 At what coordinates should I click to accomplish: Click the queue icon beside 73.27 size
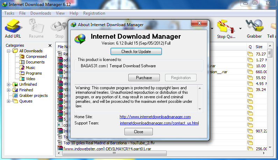[250, 54]
